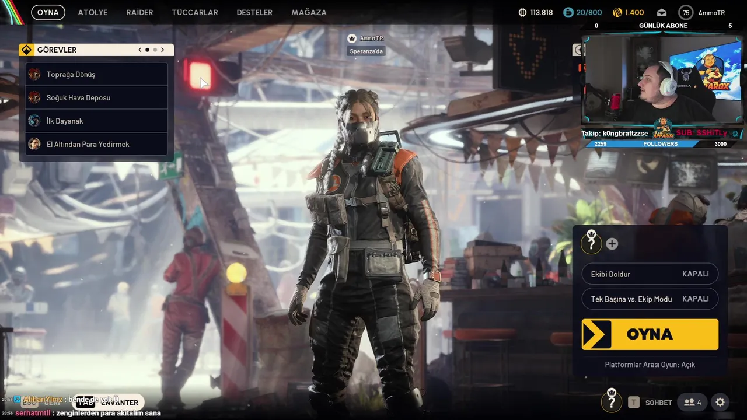The width and height of the screenshot is (747, 420).
Task: Open settings with the gear icon
Action: (720, 402)
